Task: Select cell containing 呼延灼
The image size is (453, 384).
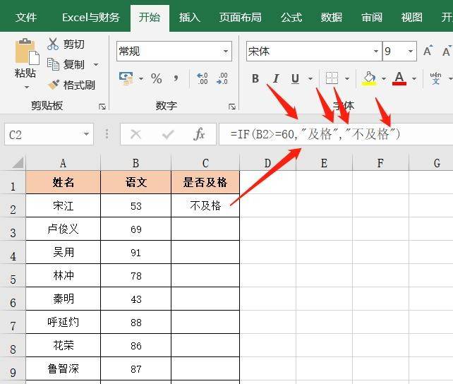Action: [63, 322]
